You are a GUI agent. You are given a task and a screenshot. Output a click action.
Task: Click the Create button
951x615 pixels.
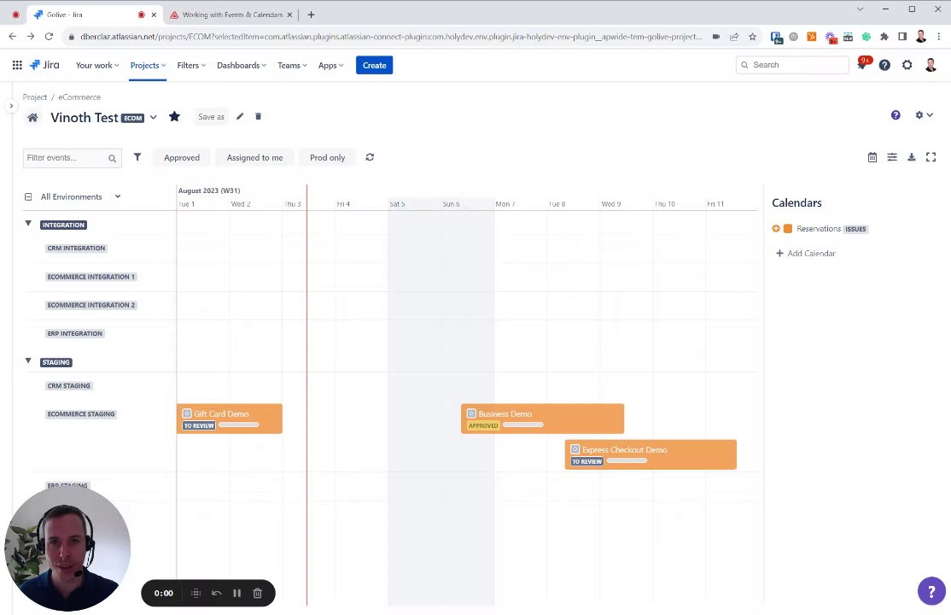[x=374, y=65]
